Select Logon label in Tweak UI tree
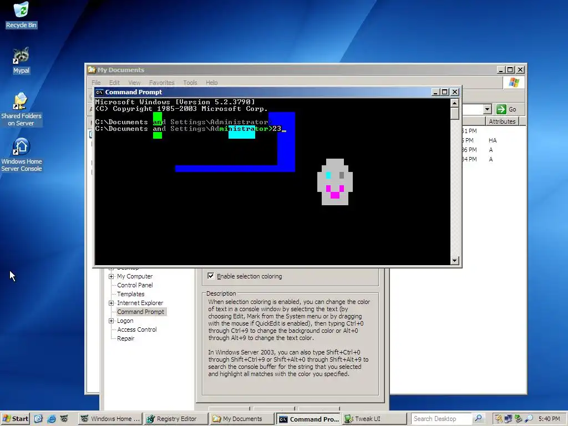The height and width of the screenshot is (426, 568). (x=125, y=321)
